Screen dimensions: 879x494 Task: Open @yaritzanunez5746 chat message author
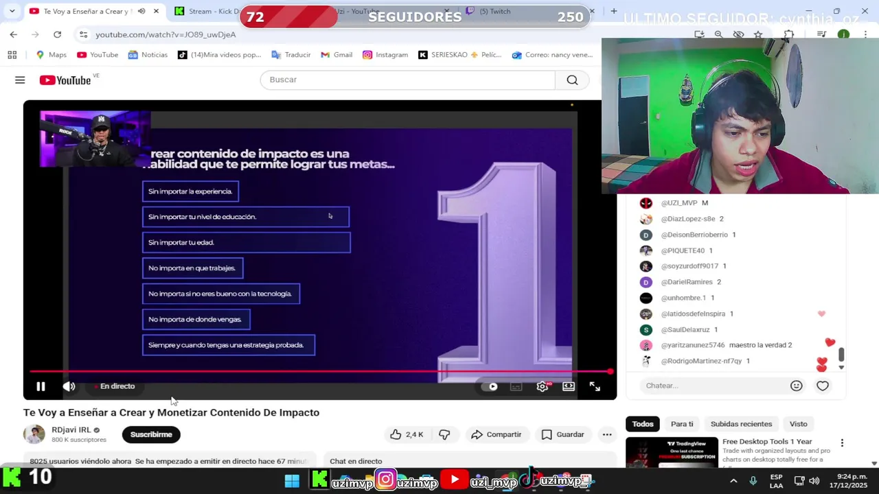point(693,345)
